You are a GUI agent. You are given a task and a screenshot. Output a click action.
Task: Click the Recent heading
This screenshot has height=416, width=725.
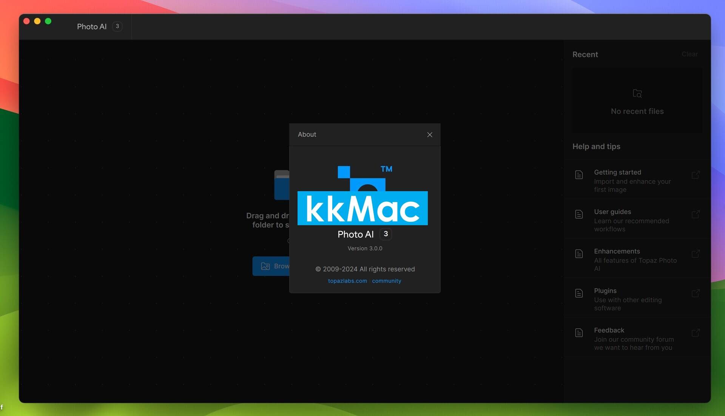[x=585, y=54]
